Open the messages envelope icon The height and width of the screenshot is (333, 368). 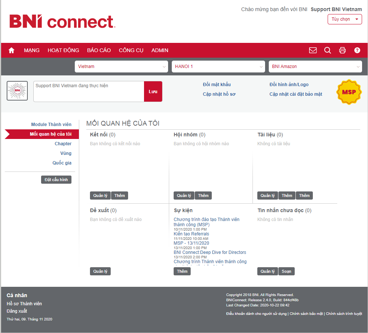tap(312, 50)
